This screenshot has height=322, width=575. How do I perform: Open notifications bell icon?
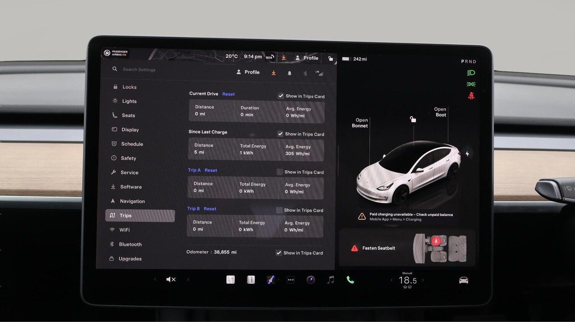[289, 73]
